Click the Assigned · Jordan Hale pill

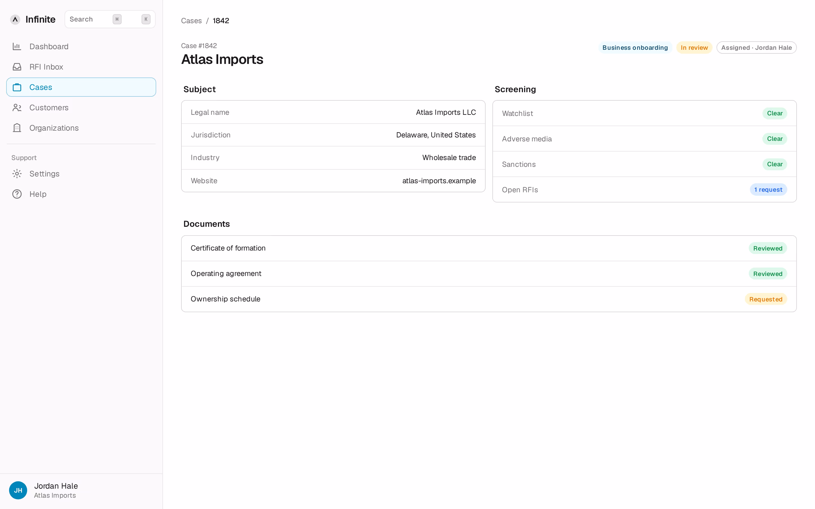pyautogui.click(x=756, y=48)
